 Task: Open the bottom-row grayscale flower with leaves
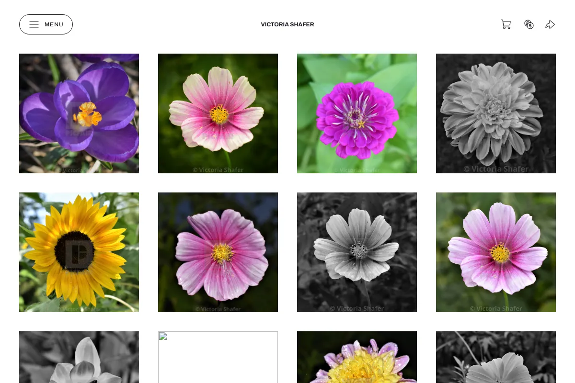tap(496, 357)
